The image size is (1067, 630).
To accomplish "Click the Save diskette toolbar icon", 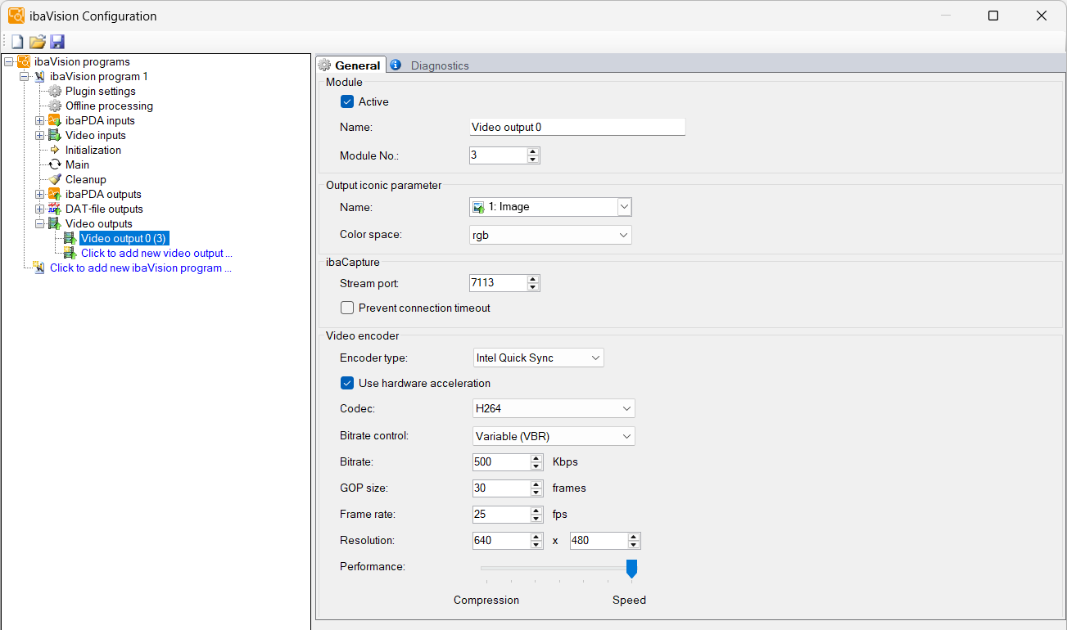I will pos(57,42).
